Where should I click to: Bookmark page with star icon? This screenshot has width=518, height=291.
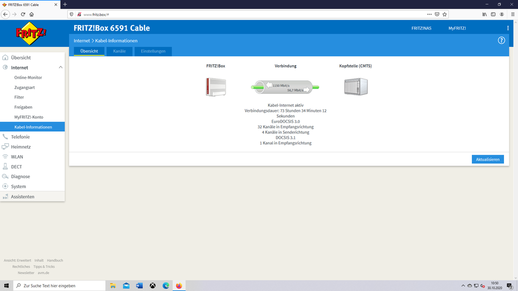click(445, 14)
